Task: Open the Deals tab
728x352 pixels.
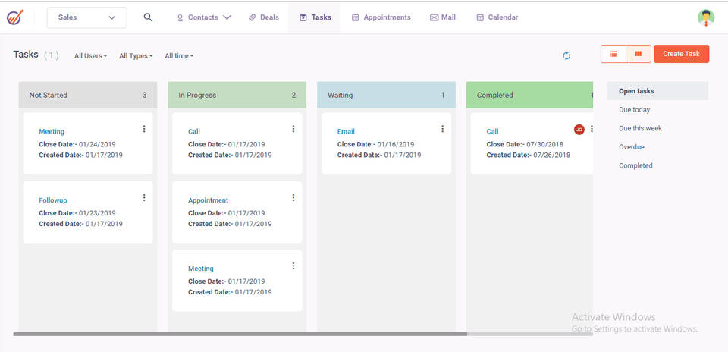Action: (264, 17)
